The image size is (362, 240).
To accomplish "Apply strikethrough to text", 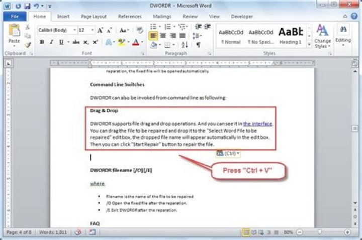I will coord(75,43).
